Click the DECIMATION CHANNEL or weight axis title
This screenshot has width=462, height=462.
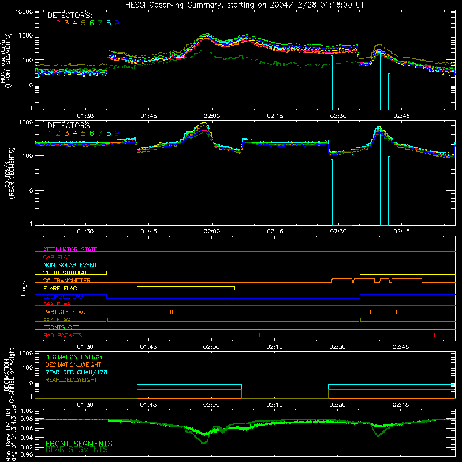pos(9,375)
